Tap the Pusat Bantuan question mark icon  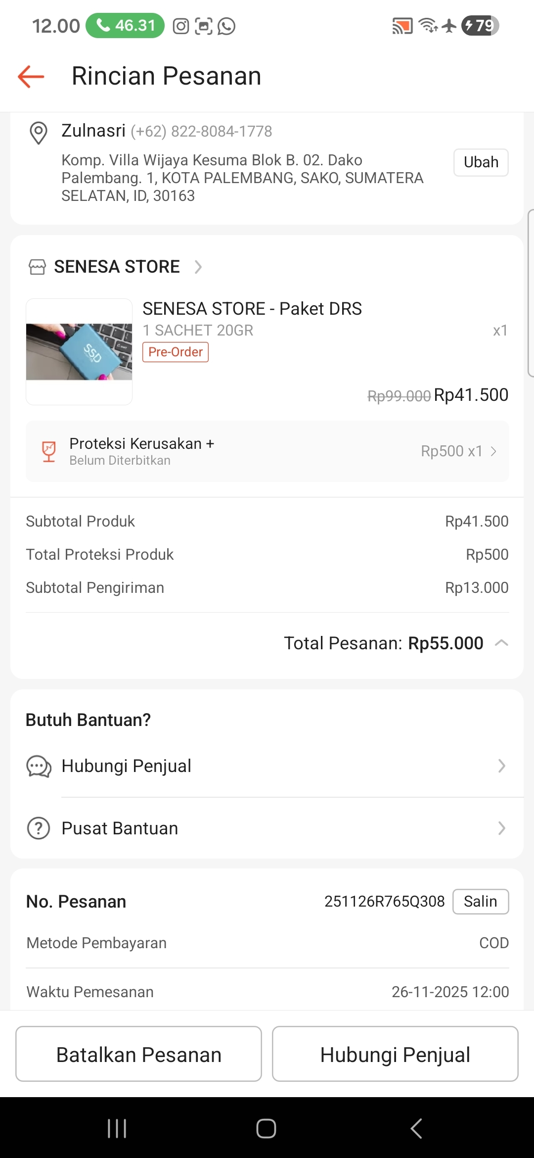[39, 828]
